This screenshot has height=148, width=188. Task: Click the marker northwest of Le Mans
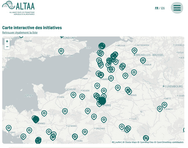point(65,111)
